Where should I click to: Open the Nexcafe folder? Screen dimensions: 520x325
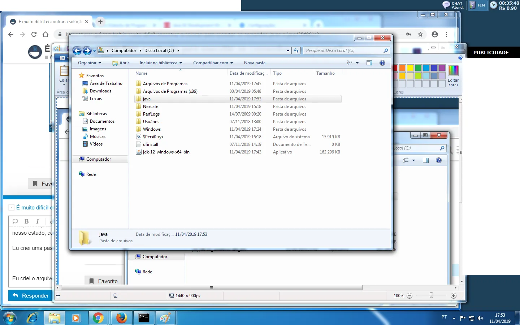coord(150,107)
